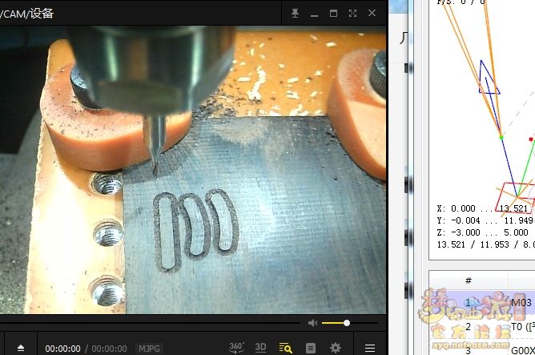
Task: Maximize the video player window
Action: coord(333,14)
